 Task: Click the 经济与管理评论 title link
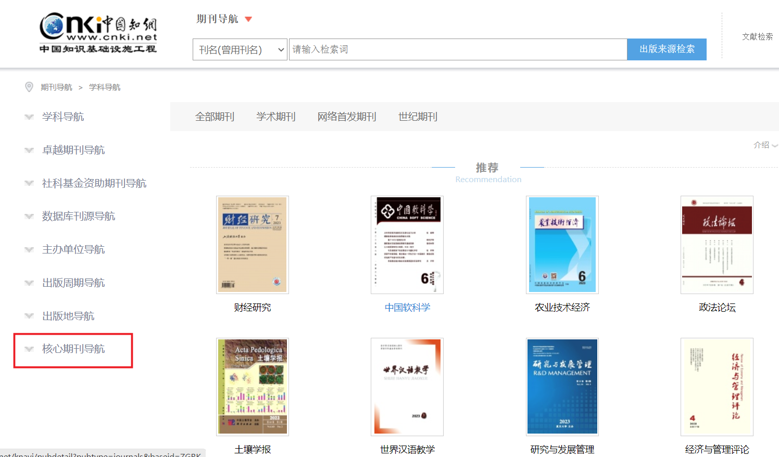(717, 450)
